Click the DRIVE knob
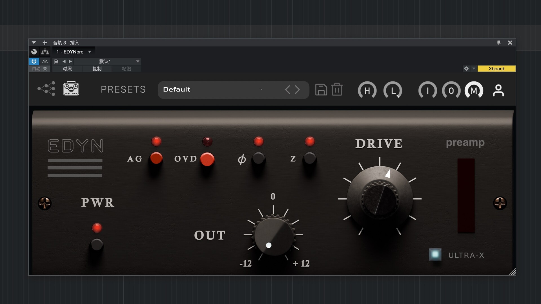This screenshot has width=541, height=304. coord(380,198)
